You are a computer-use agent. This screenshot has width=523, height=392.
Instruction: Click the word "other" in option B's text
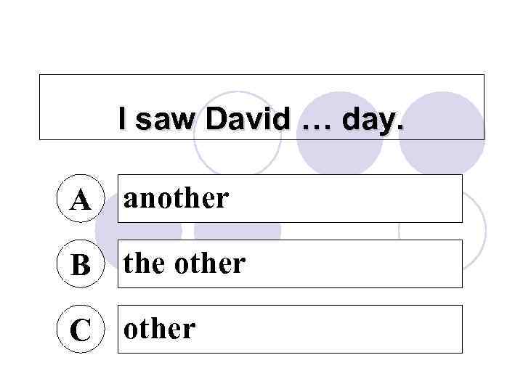point(211,264)
